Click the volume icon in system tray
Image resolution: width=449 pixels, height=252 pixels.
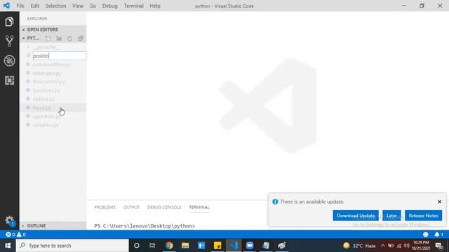coord(407,246)
